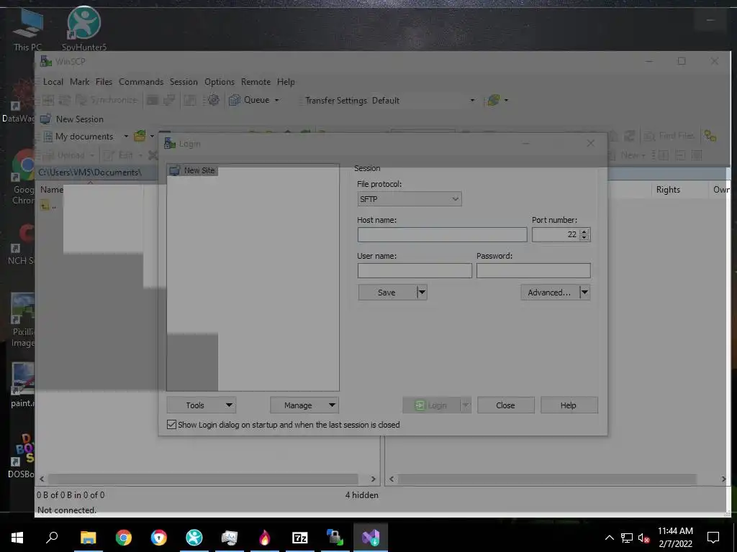Open Google Chrome from the taskbar
The width and height of the screenshot is (737, 552).
[124, 538]
